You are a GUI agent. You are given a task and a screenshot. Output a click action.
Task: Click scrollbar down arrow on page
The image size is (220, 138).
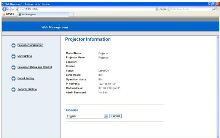(x=218, y=137)
